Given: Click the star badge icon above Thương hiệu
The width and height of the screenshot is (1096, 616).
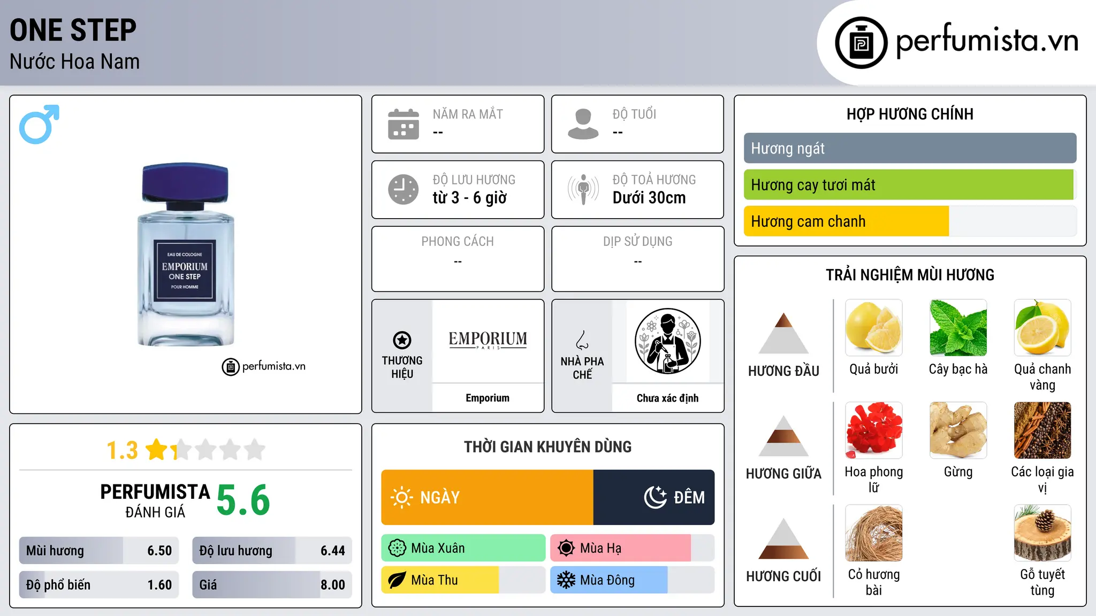Looking at the screenshot, I should pos(402,340).
